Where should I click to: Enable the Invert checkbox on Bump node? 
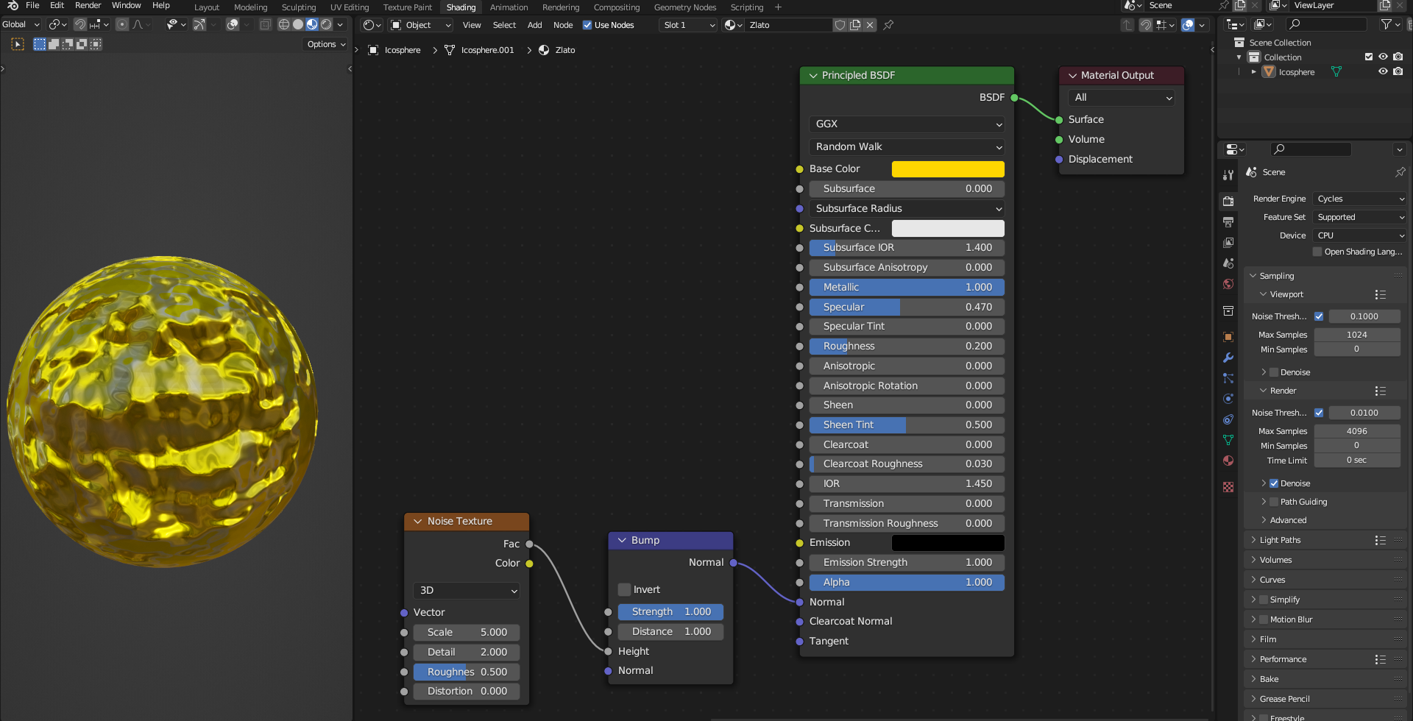coord(625,589)
